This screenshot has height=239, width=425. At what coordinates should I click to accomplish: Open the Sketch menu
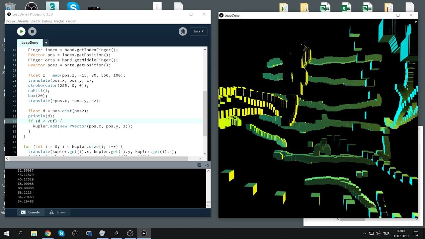pos(35,21)
